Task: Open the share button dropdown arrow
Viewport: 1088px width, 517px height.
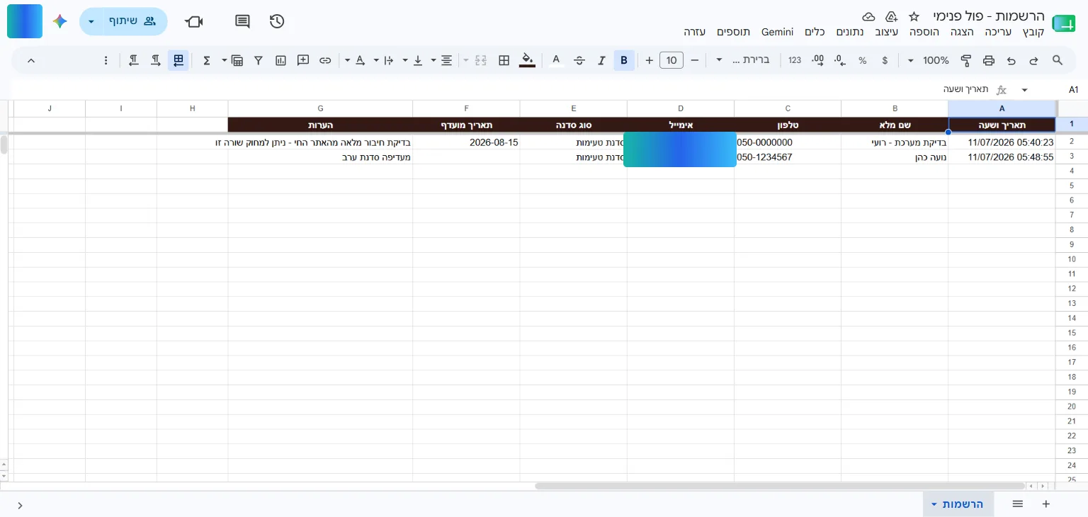Action: click(91, 21)
